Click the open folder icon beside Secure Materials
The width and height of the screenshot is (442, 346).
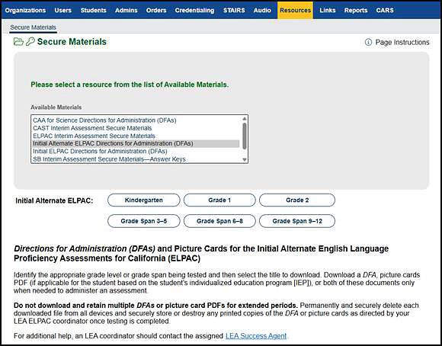tap(18, 42)
